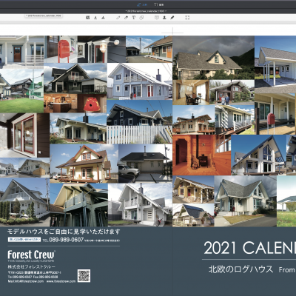Screen dimensions: 296x296
Task: Click the 北欧のログハウス subtitle
Action: [x=240, y=269]
